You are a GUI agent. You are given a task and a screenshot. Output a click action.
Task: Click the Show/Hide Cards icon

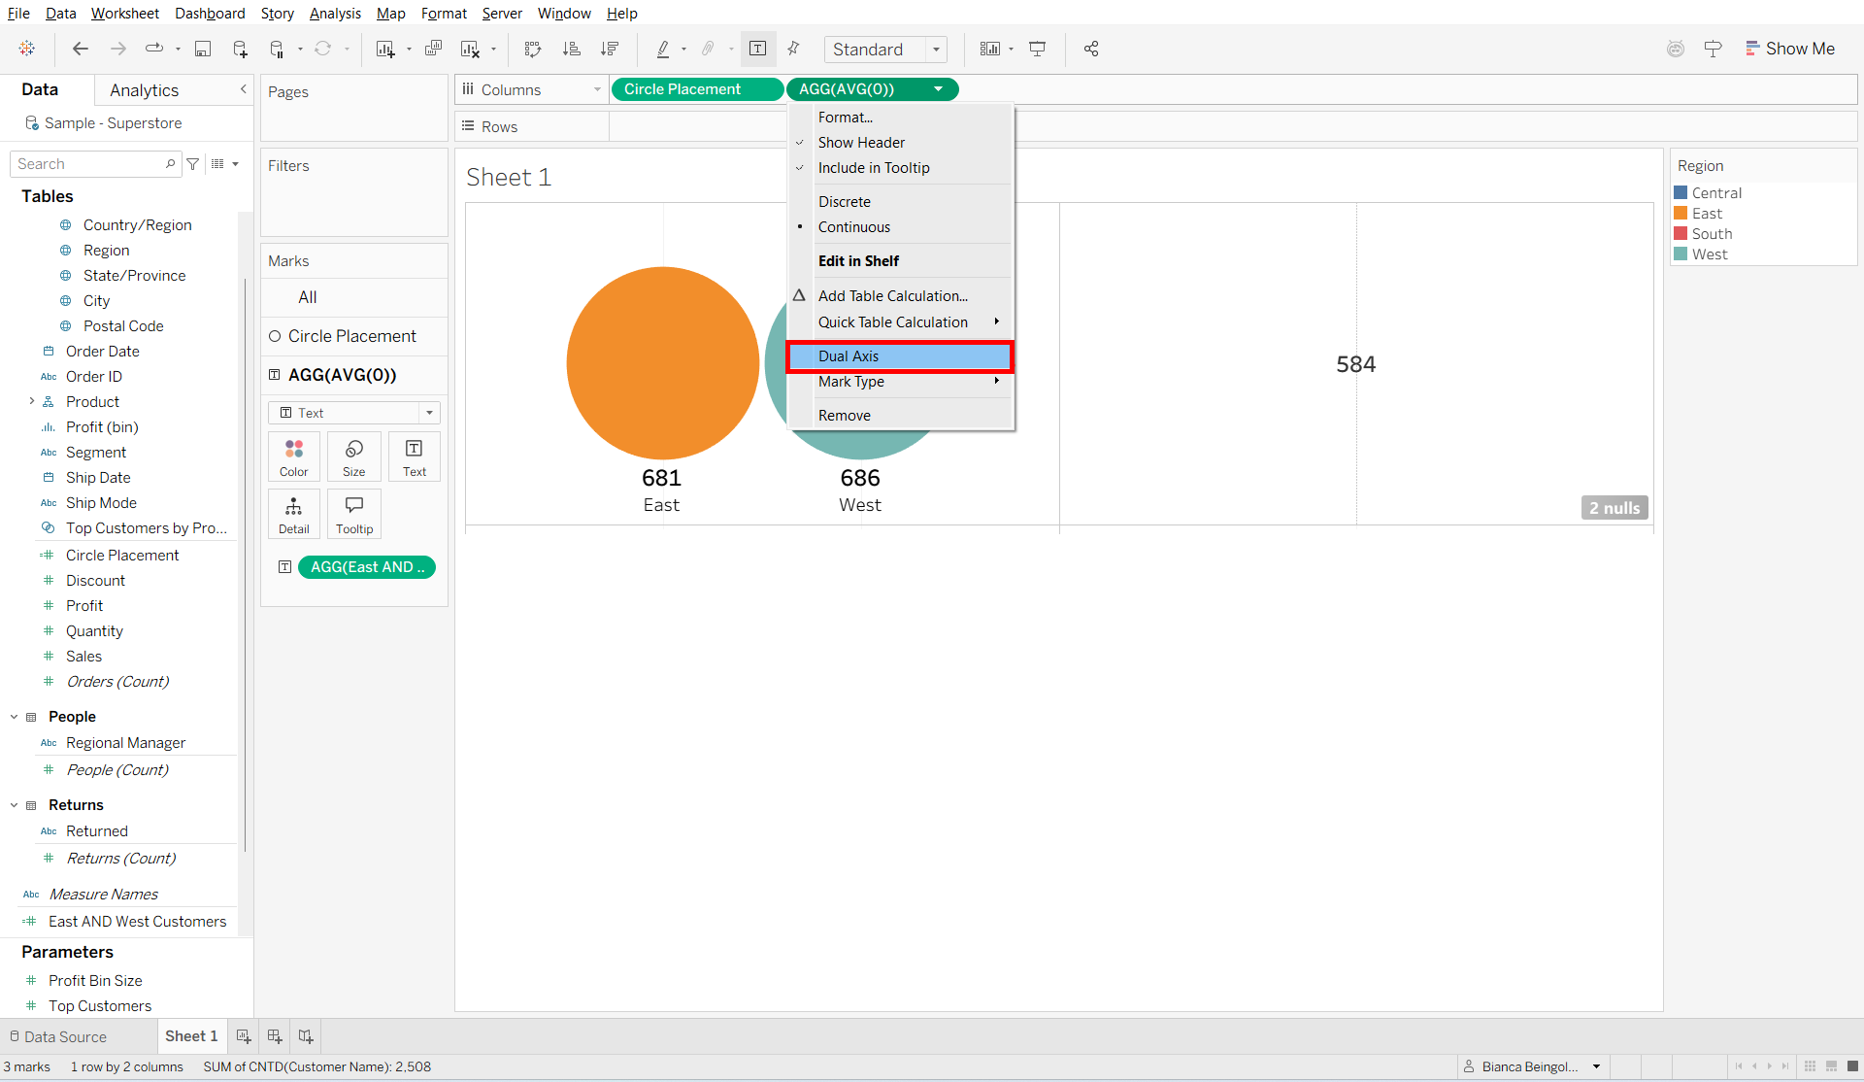click(x=990, y=49)
